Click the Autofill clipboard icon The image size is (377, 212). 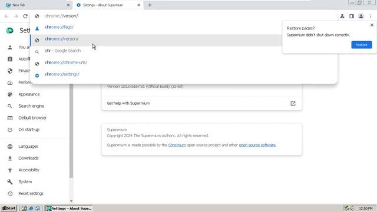tap(10, 59)
